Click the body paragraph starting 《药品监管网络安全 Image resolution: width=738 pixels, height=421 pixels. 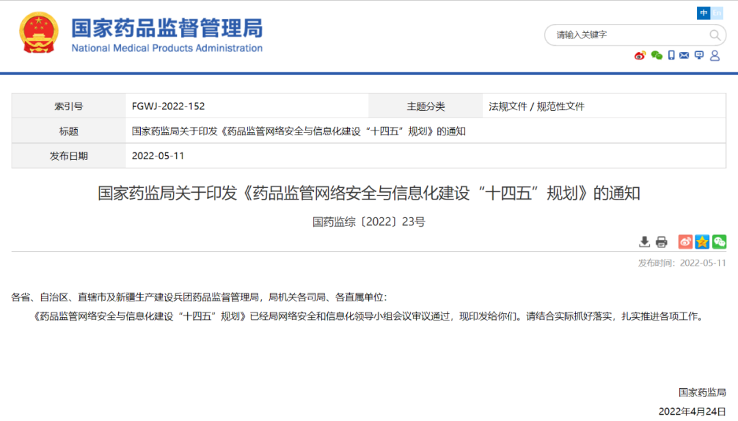pyautogui.click(x=368, y=316)
